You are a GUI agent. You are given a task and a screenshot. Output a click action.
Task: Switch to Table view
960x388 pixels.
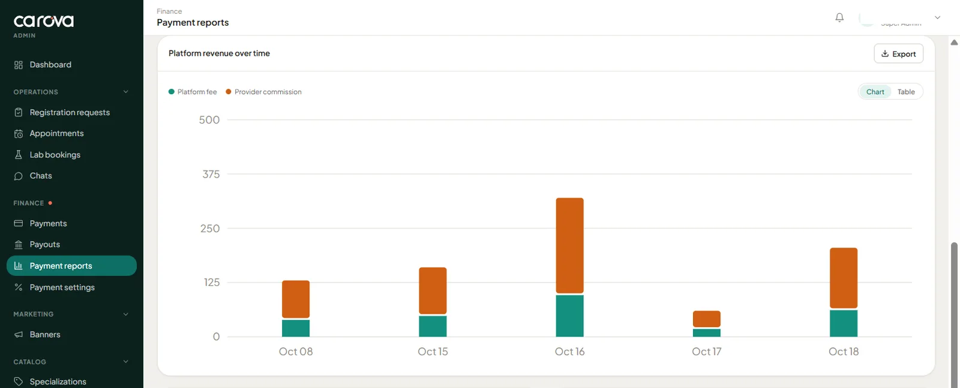[906, 92]
